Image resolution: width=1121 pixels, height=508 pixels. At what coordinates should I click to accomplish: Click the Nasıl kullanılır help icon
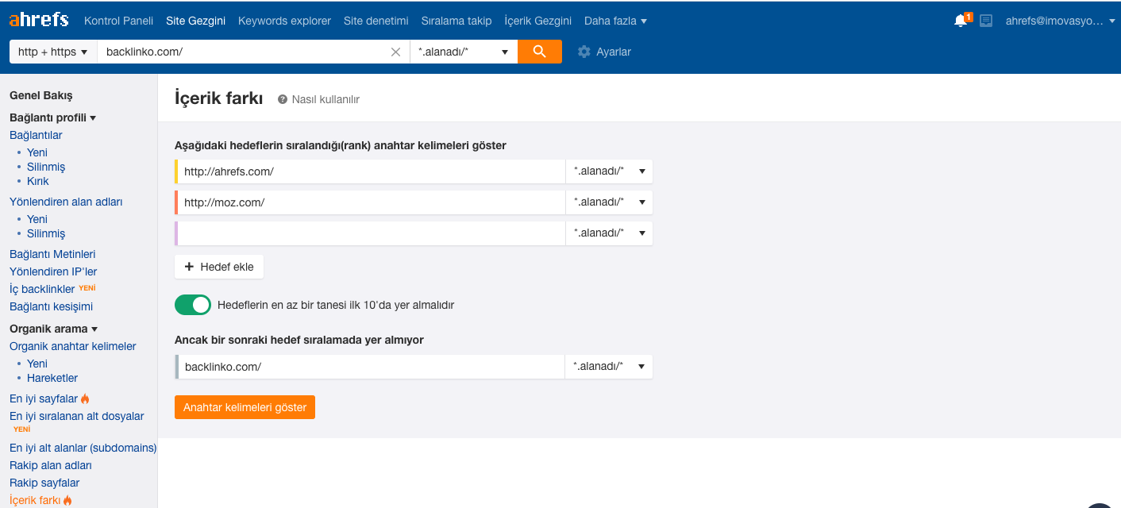point(282,99)
